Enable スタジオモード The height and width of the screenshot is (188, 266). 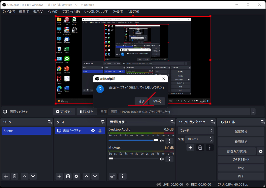point(241,159)
